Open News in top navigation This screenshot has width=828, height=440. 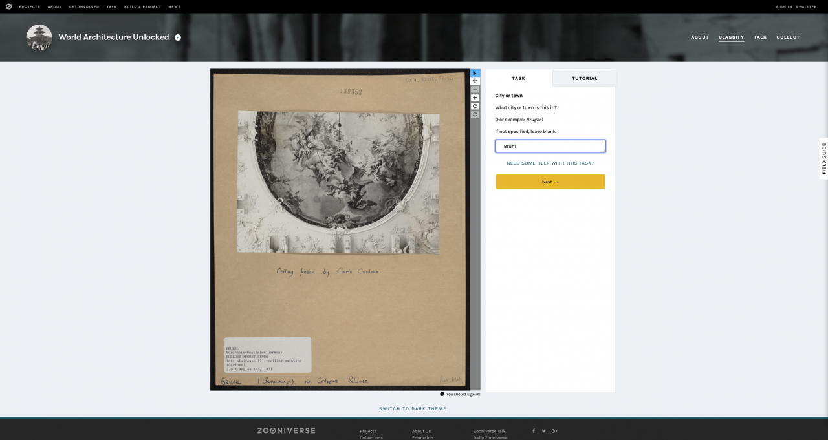[175, 7]
